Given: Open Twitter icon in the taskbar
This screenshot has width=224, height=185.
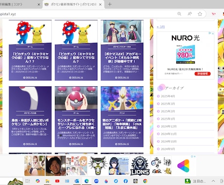Looking at the screenshot, I should (116, 181).
